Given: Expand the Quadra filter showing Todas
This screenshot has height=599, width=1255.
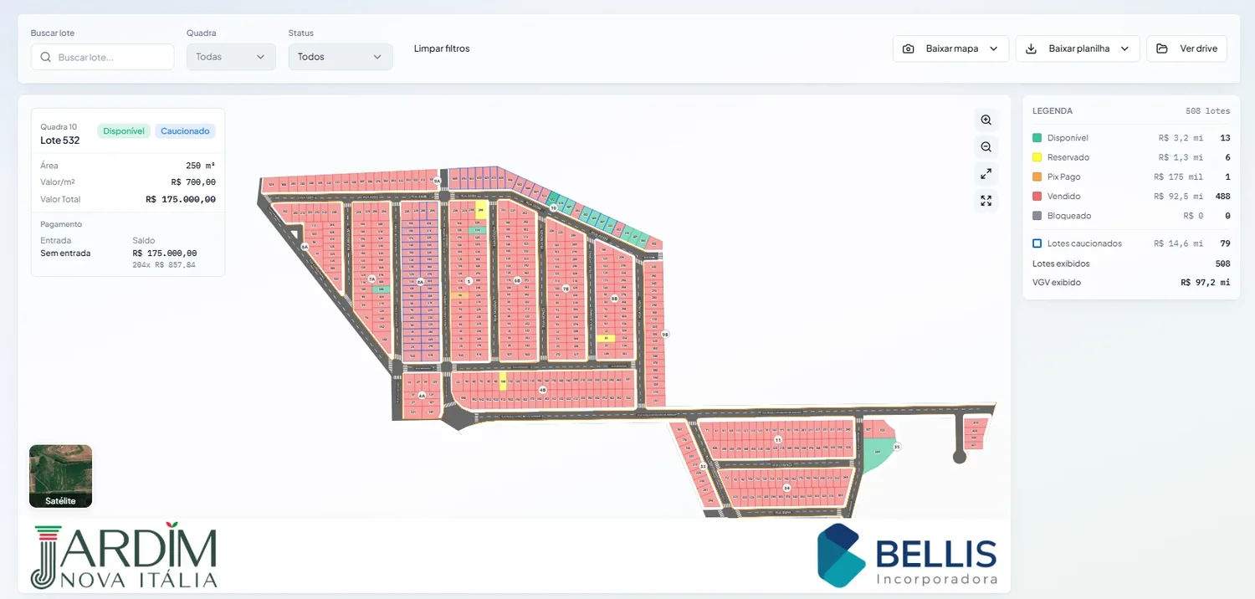Looking at the screenshot, I should 231,57.
